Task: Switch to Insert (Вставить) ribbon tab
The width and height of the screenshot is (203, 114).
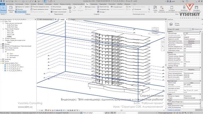Action: point(41,4)
